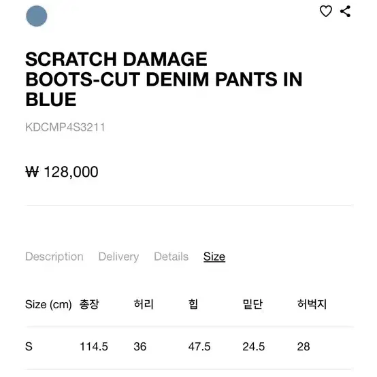Click the 24.5 hem value

point(254,346)
